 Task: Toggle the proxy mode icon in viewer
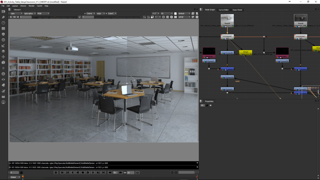[152, 17]
